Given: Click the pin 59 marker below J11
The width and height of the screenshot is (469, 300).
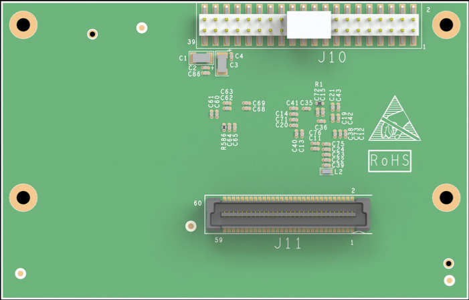Looking at the screenshot, I should (x=219, y=240).
